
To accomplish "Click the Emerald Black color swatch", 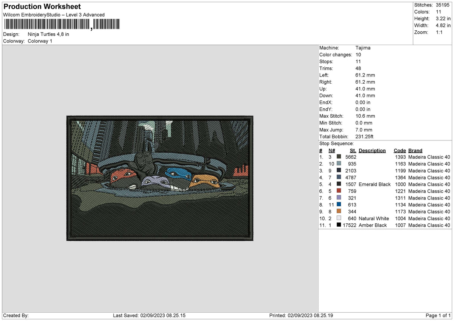I will pos(339,184).
